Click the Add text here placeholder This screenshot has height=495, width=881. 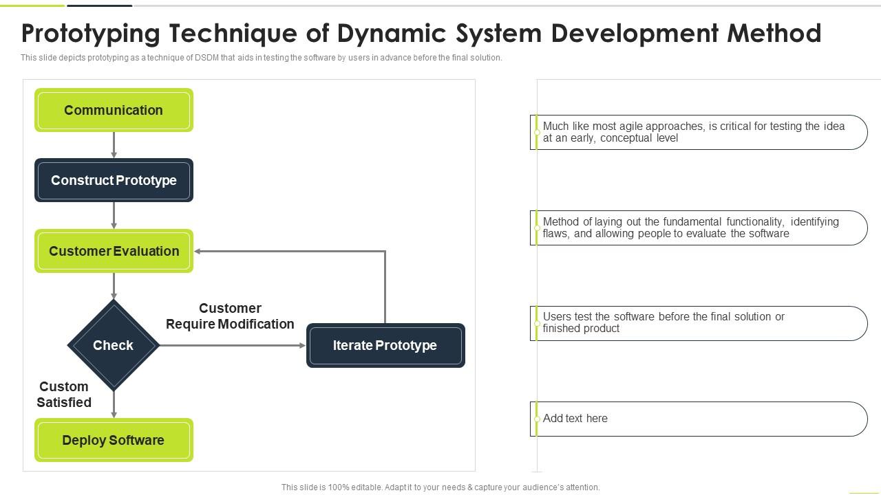coord(699,418)
